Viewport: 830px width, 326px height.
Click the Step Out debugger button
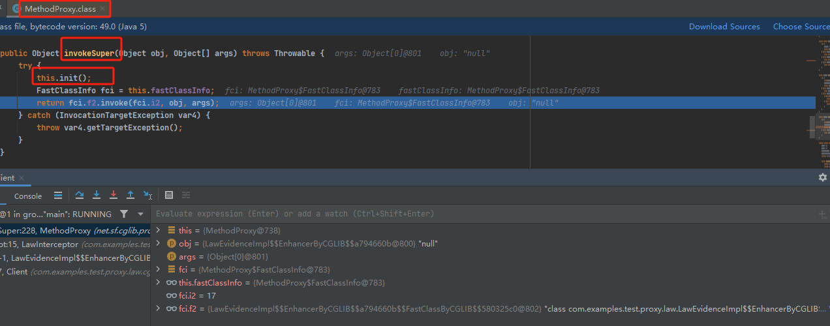pyautogui.click(x=131, y=195)
